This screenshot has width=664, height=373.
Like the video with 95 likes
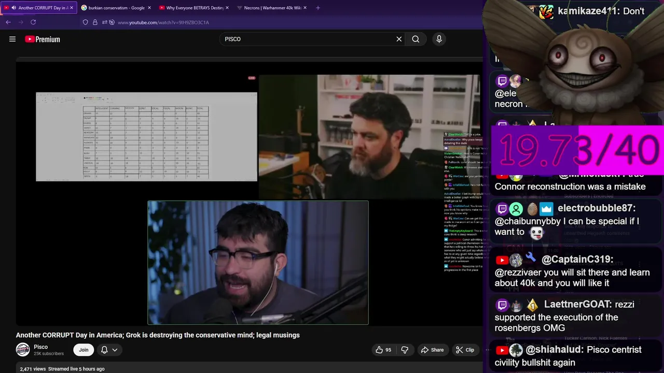point(383,350)
